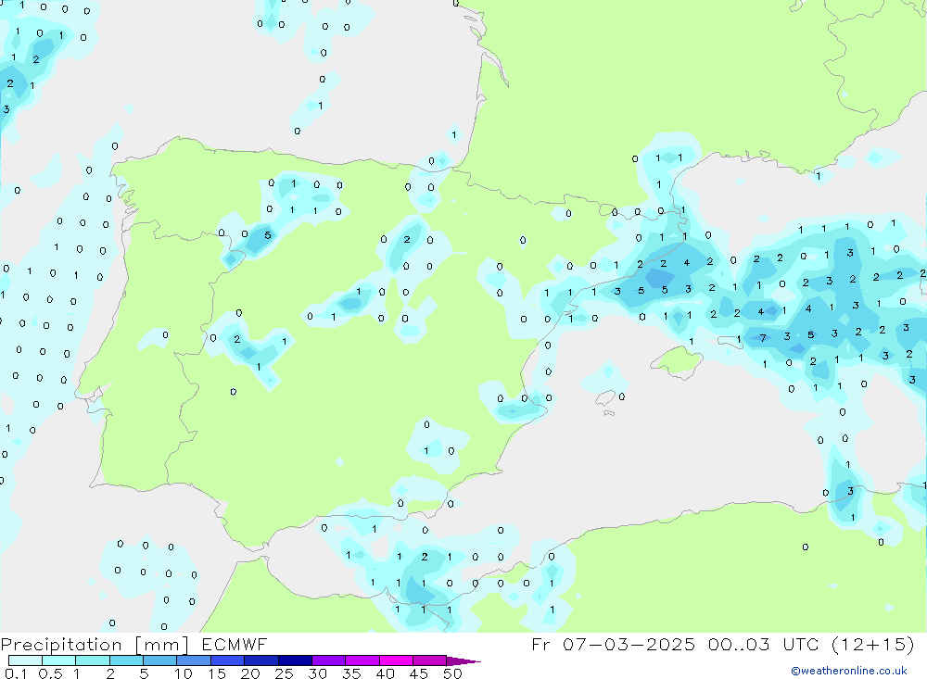Click the 35–40 mm legend color box
Image resolution: width=927 pixels, height=679 pixels.
(x=362, y=660)
